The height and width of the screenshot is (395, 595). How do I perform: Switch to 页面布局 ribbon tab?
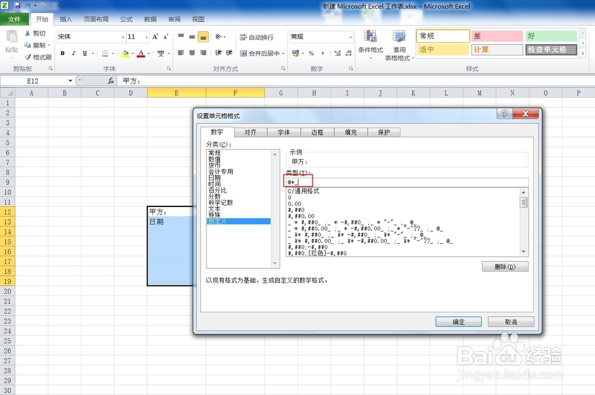coord(96,19)
